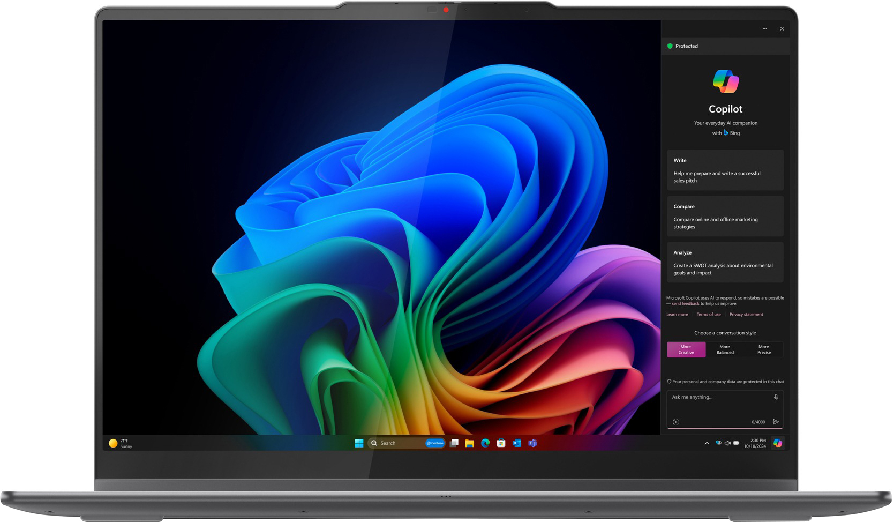This screenshot has height=522, width=894.
Task: Launch Microsoft Teams from the taskbar
Action: pyautogui.click(x=532, y=443)
